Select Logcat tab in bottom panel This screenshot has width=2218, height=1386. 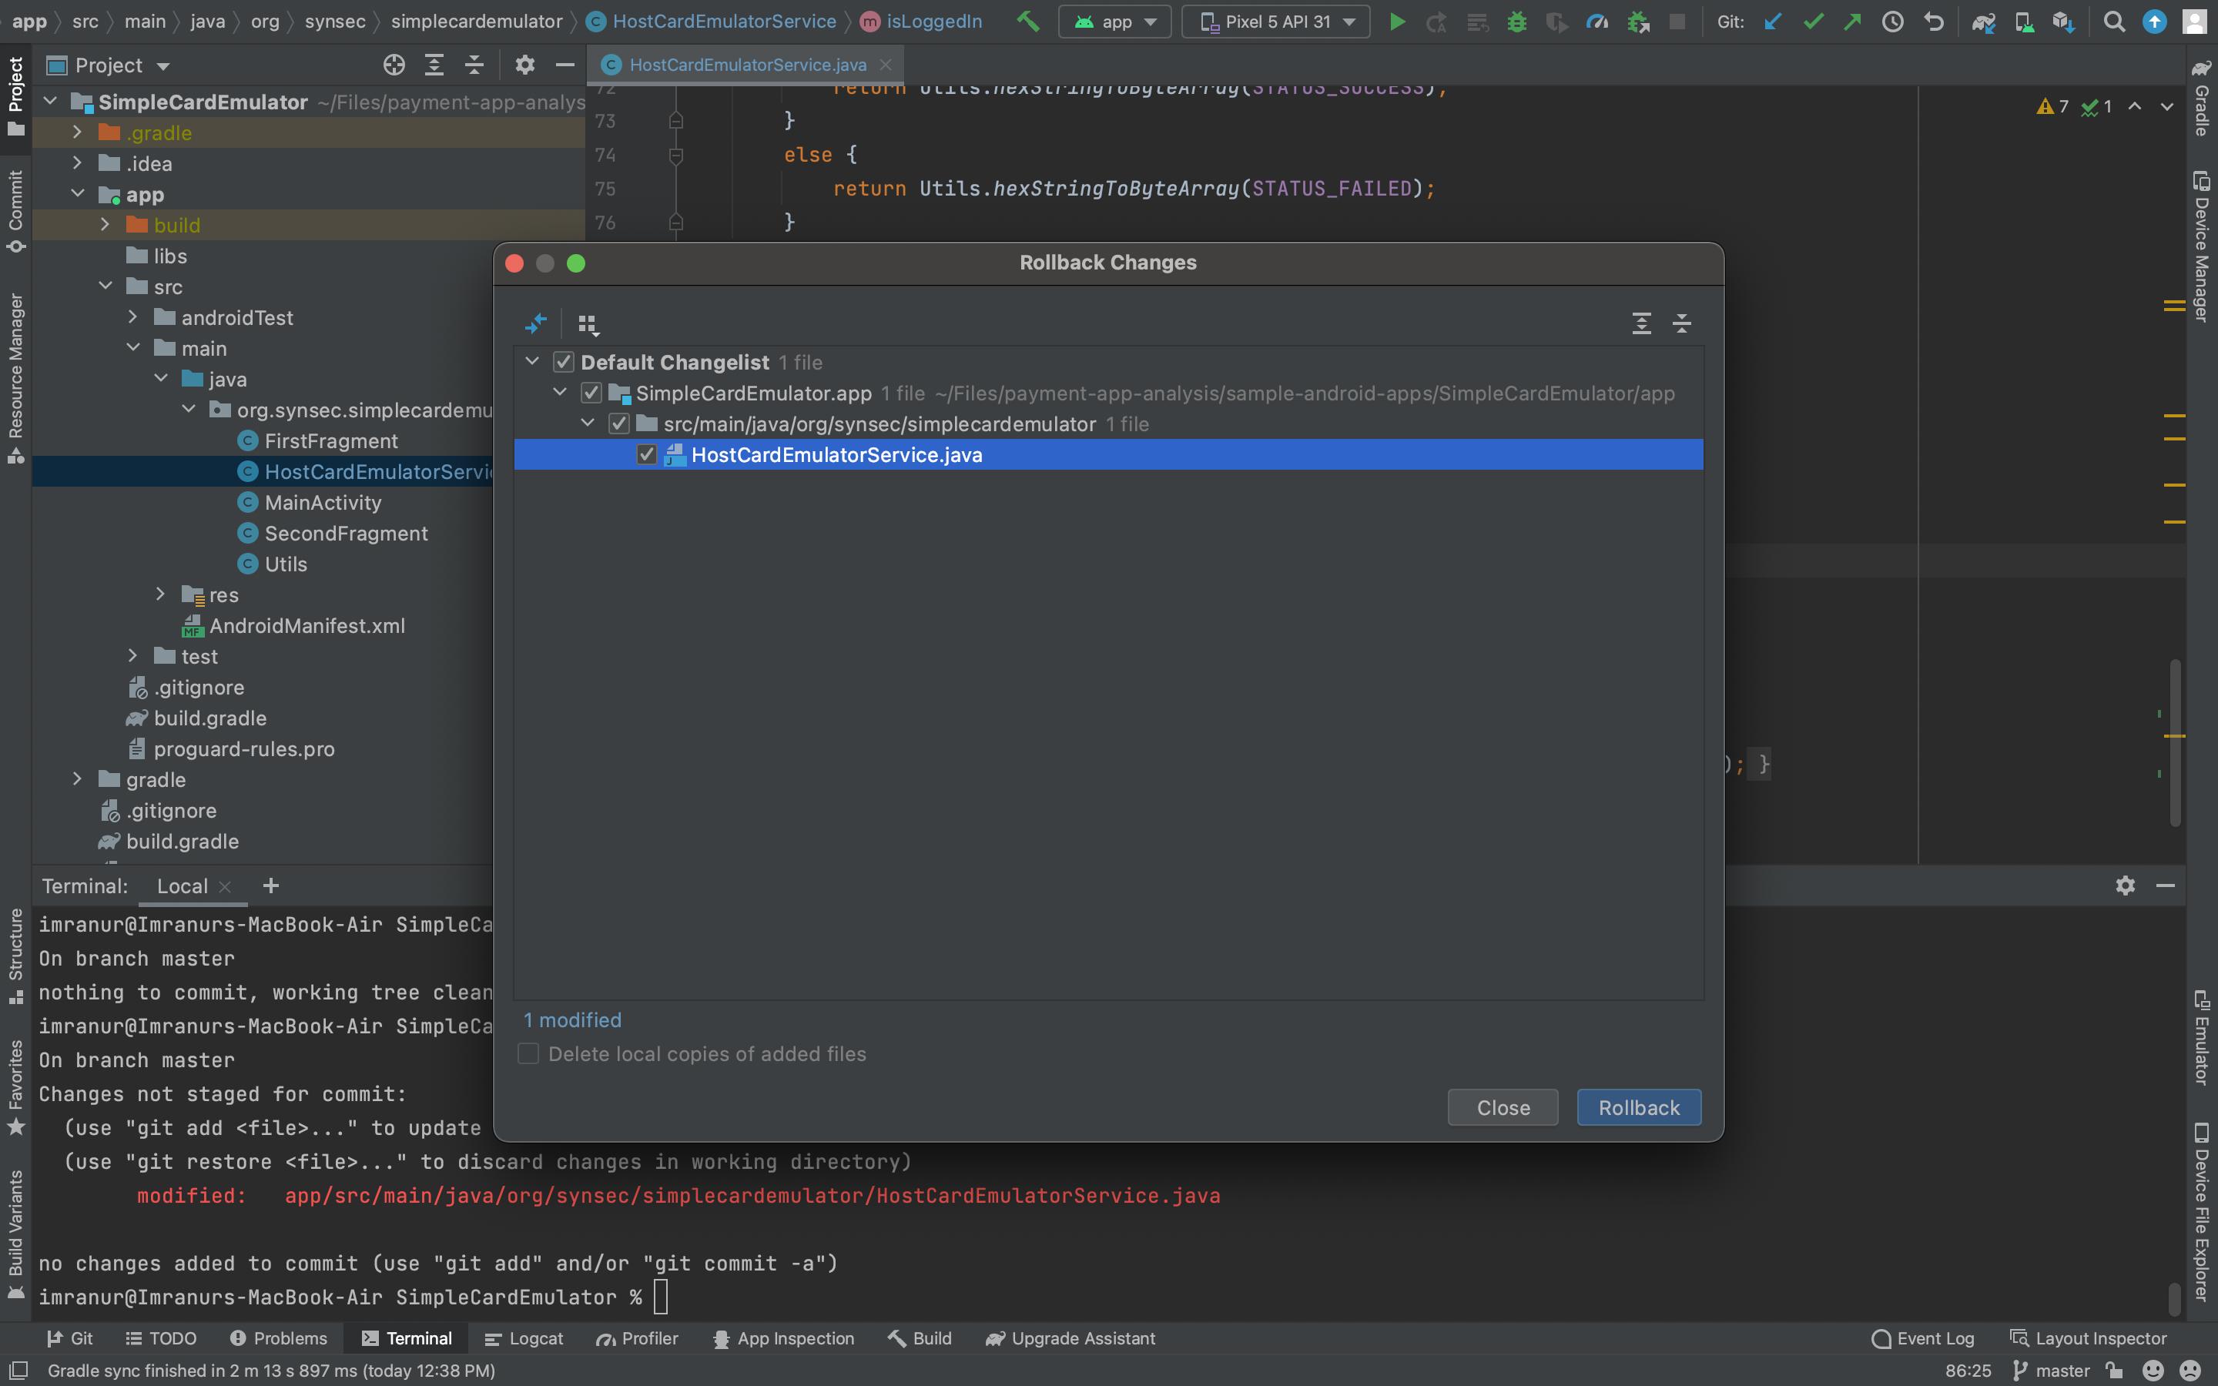coord(535,1338)
